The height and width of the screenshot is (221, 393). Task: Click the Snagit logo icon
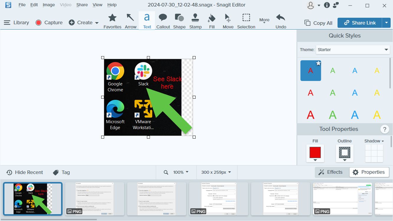pyautogui.click(x=8, y=5)
